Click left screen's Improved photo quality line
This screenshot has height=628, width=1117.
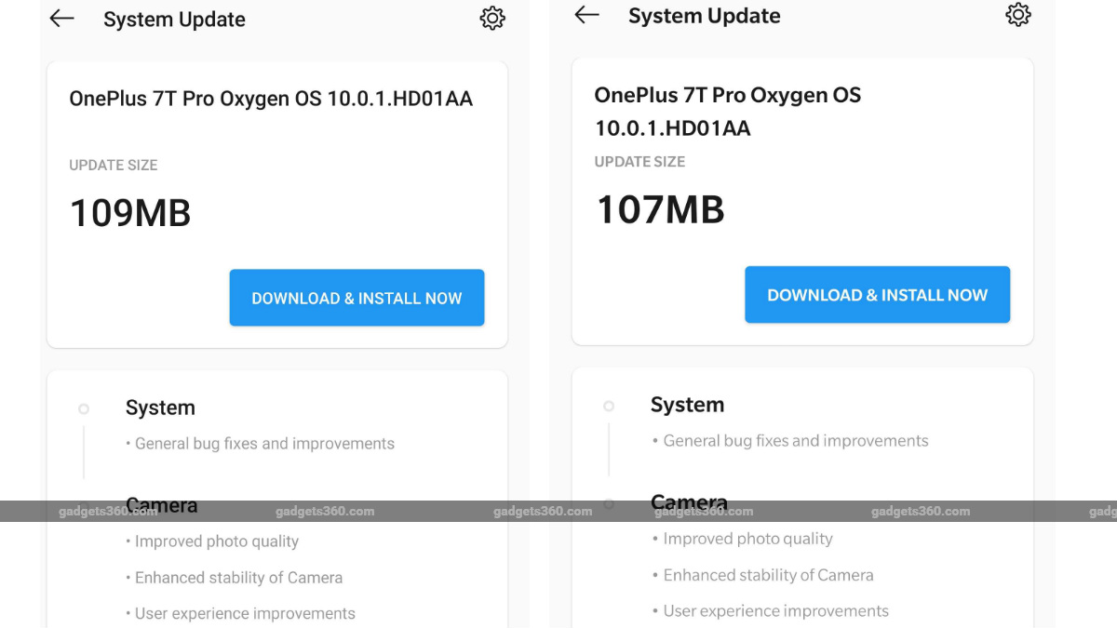212,541
